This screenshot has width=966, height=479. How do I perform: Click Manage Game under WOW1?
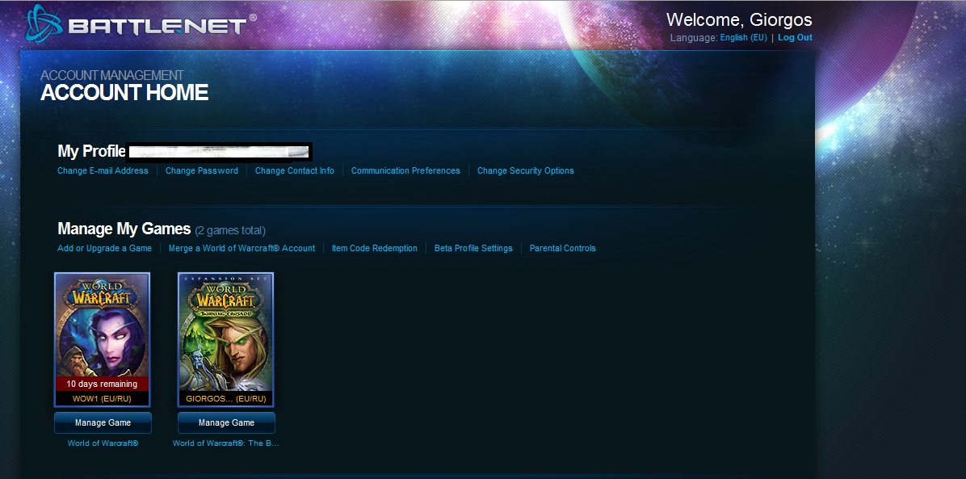click(103, 423)
